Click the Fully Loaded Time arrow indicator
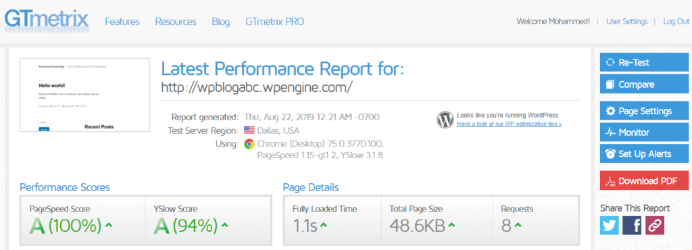 (x=324, y=225)
